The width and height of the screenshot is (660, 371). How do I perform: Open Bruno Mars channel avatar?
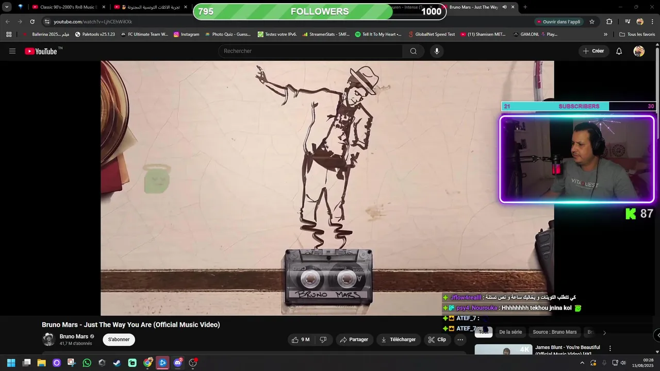pyautogui.click(x=48, y=340)
